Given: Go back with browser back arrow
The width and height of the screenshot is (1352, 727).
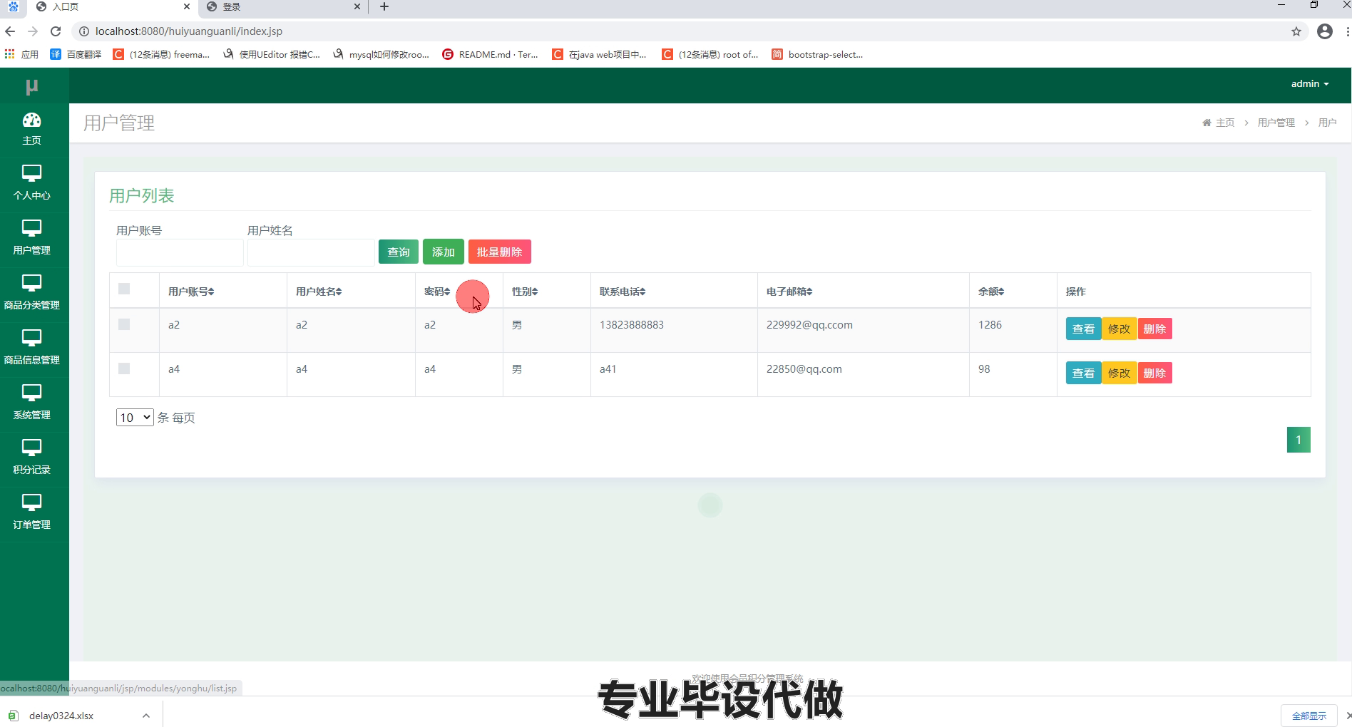Looking at the screenshot, I should [x=10, y=31].
